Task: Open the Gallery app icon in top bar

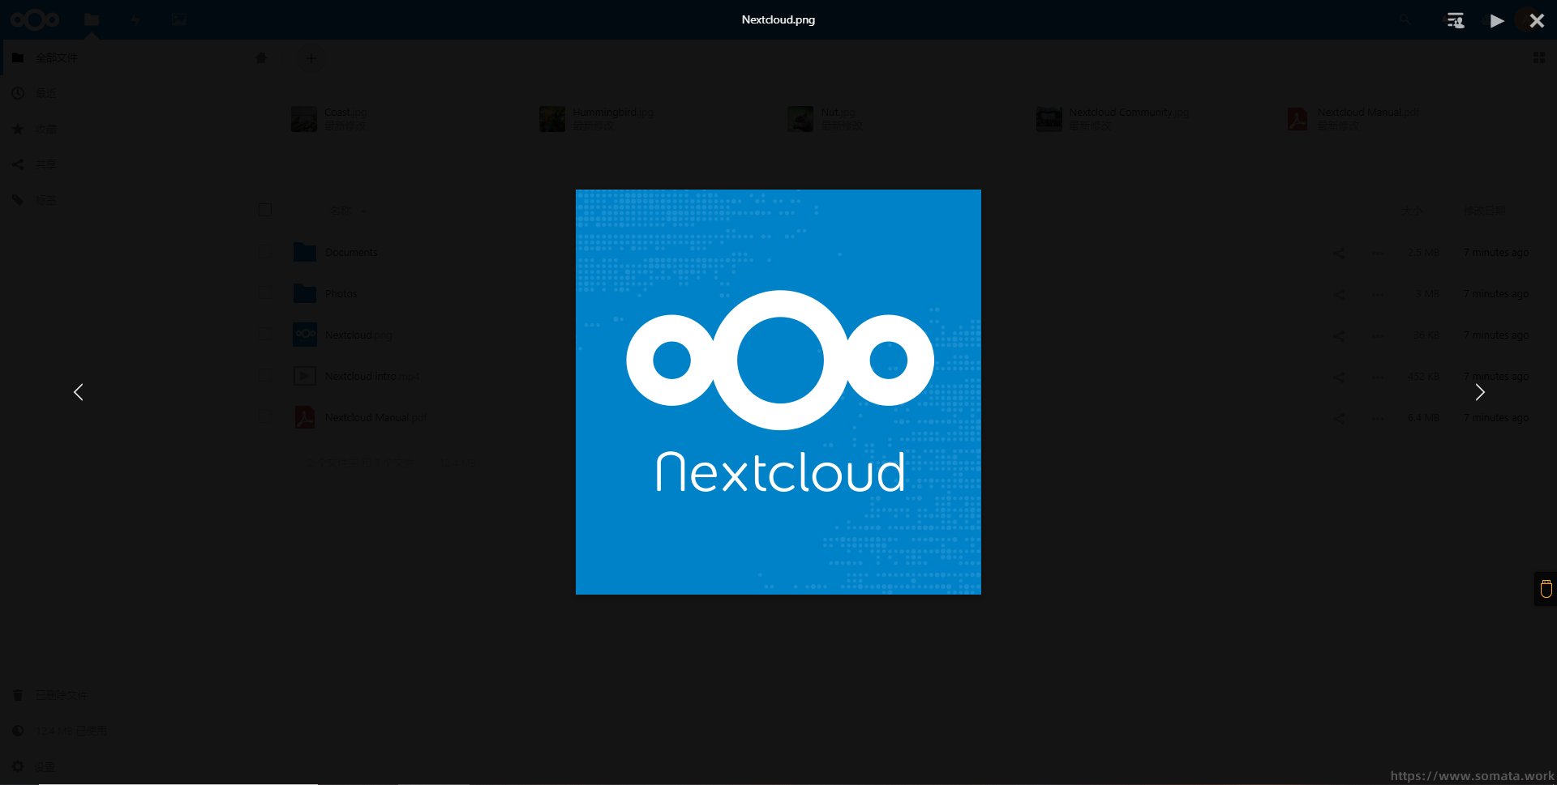Action: coord(179,19)
